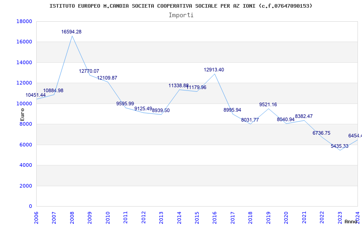Select the 11179.96 data label
The width and height of the screenshot is (362, 226).
coord(196,87)
